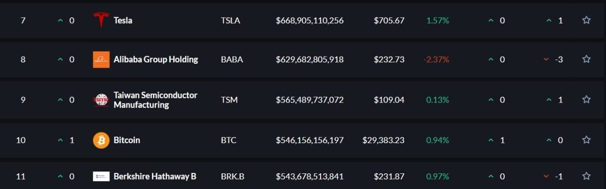Viewport: 606px width, 189px height.
Task: Click the TSMC logo icon
Action: click(x=101, y=100)
